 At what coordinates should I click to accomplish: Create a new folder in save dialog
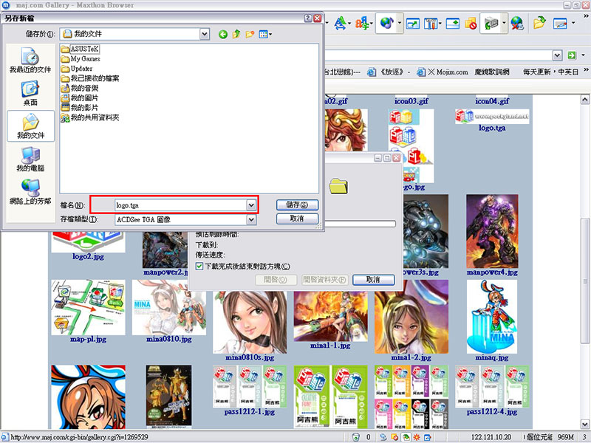tap(250, 34)
